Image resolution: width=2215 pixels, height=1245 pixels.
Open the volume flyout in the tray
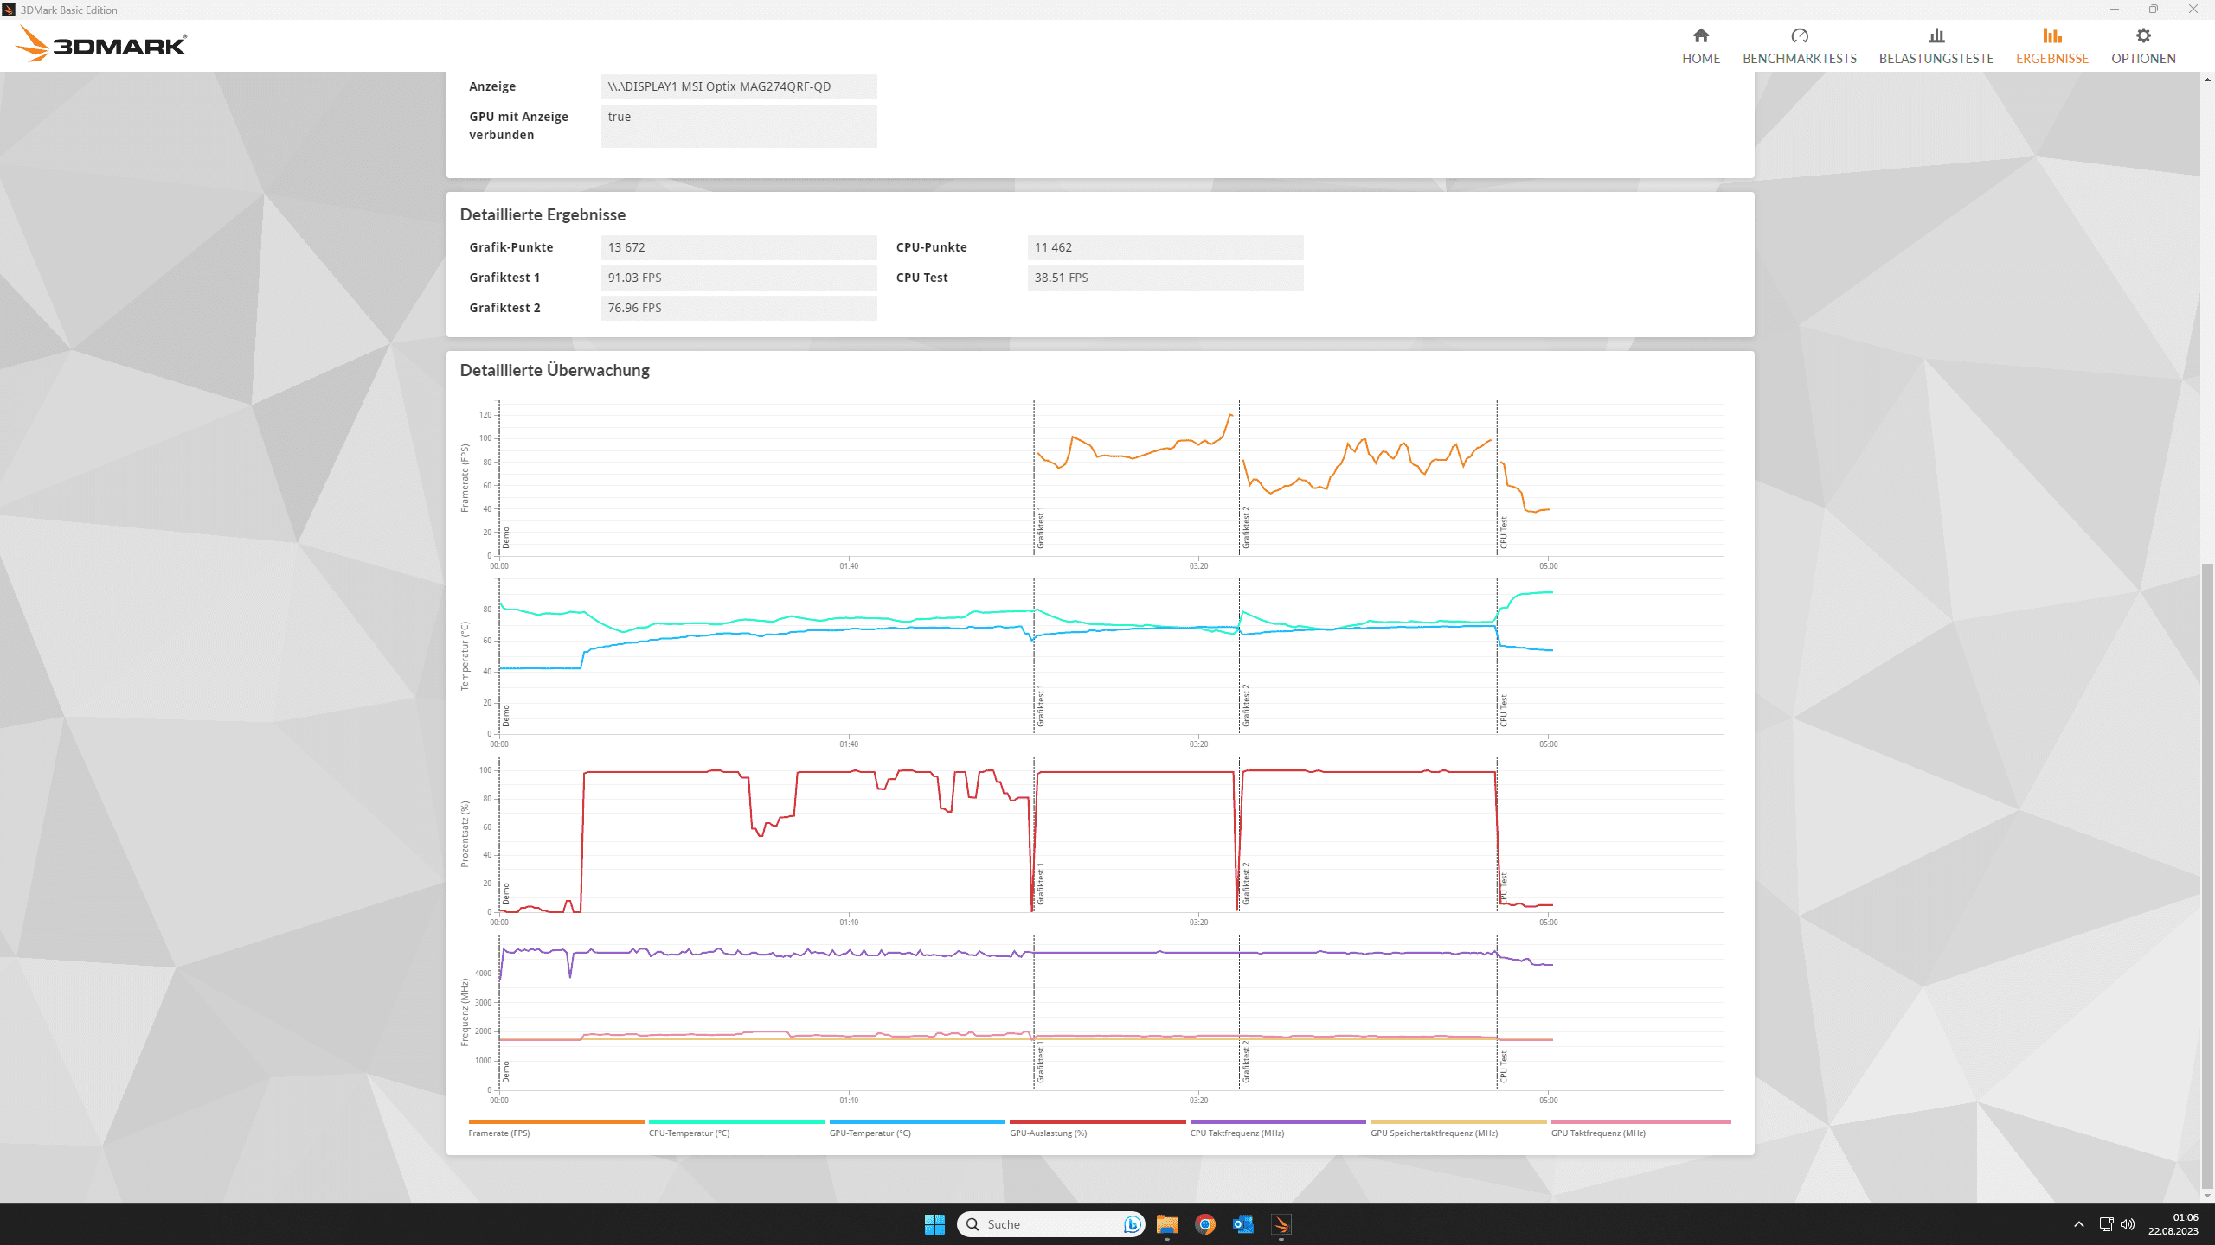click(2128, 1224)
